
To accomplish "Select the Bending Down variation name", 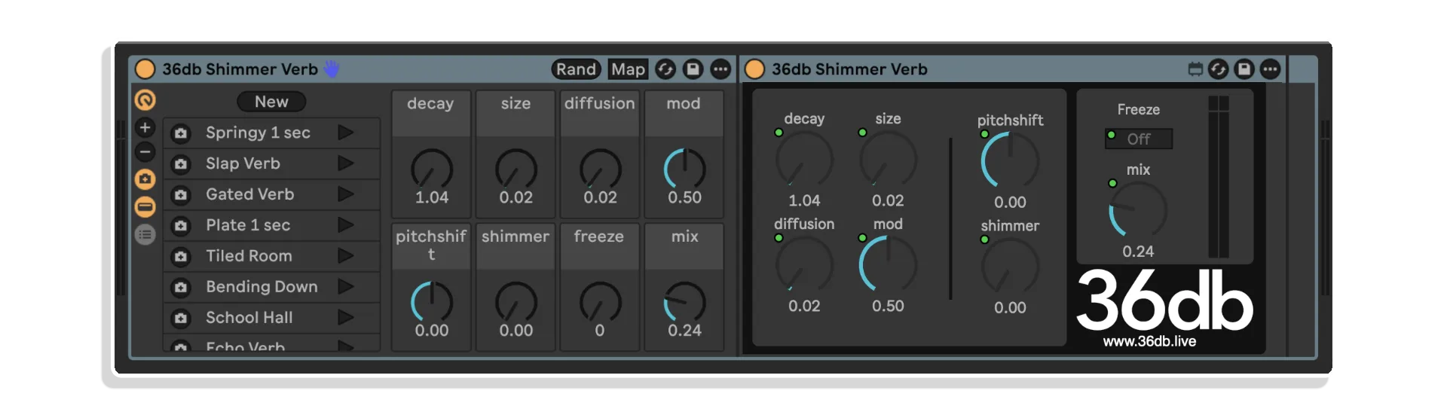I will tap(262, 287).
